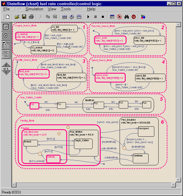The image size is (183, 196).
Task: Click the history junction in Running state
Action: (68, 128)
